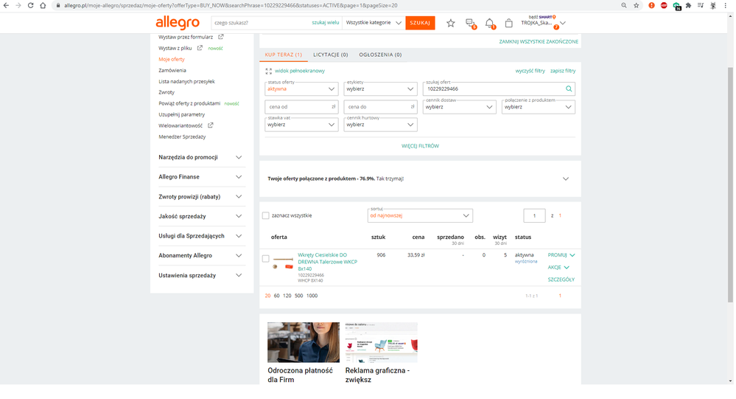Click the WIĘCEJ FILTRÓW link
The width and height of the screenshot is (736, 399).
tap(420, 146)
